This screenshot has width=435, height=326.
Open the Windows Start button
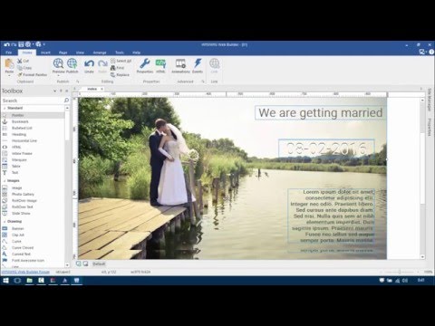[5, 281]
